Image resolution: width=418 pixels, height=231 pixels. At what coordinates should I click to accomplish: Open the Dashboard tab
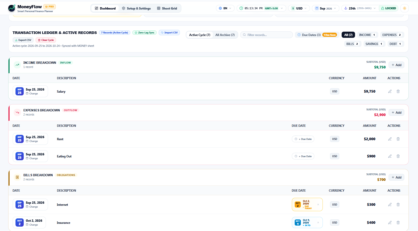pyautogui.click(x=105, y=8)
